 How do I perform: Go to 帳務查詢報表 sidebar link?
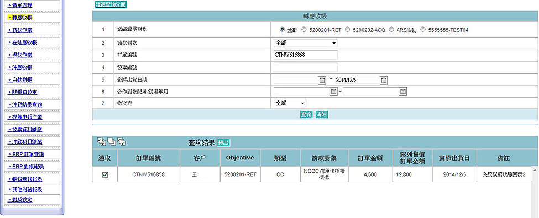[25, 179]
